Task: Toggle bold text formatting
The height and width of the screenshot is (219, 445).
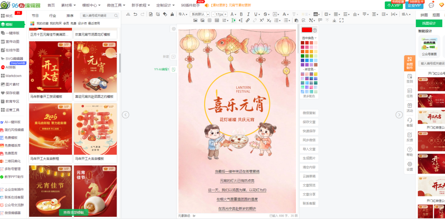Action: (x=241, y=14)
